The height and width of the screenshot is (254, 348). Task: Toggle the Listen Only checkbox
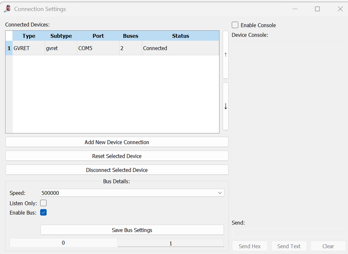[44, 203]
